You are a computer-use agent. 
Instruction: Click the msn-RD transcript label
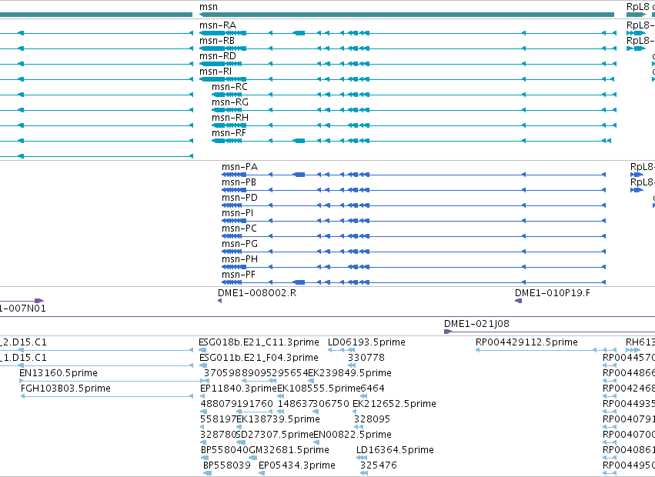click(218, 56)
